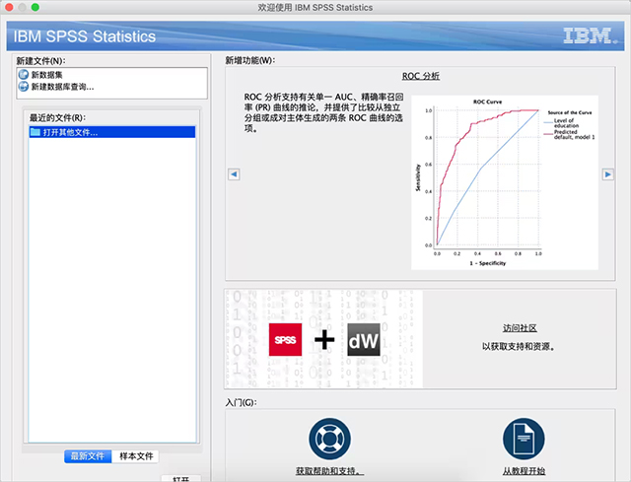631x482 pixels.
Task: Click the ROC curve chart thumbnail
Action: 505,182
